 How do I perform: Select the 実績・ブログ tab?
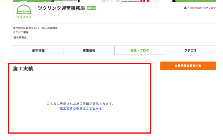[x=140, y=51]
